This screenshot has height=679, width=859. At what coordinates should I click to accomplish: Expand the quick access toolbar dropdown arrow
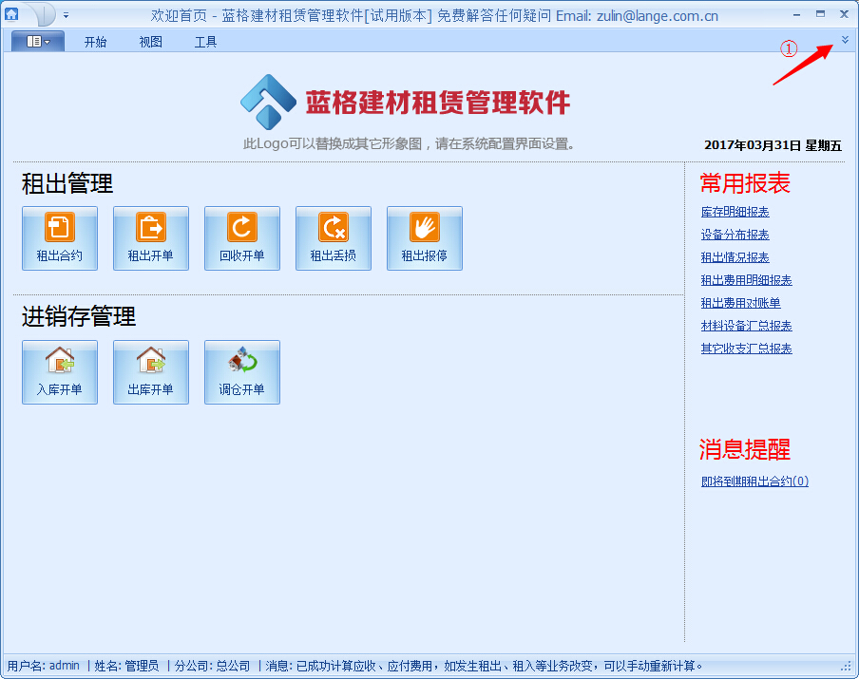pos(66,15)
